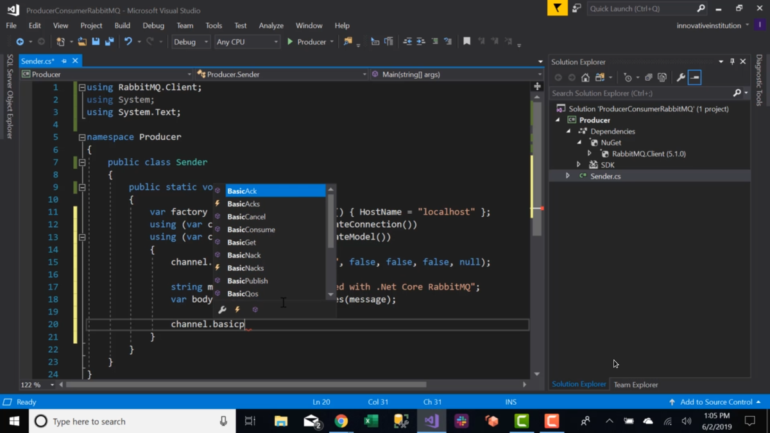This screenshot has height=433, width=770.
Task: Toggle pin on the Sender.cs tab
Action: [64, 61]
